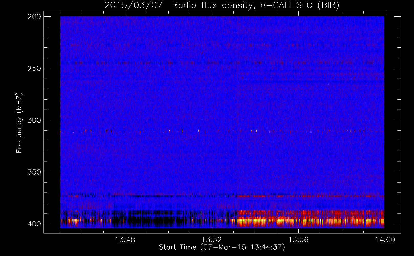Click the bright yellow emission band near 400 MHz
The height and width of the screenshot is (256, 414).
[x=311, y=220]
